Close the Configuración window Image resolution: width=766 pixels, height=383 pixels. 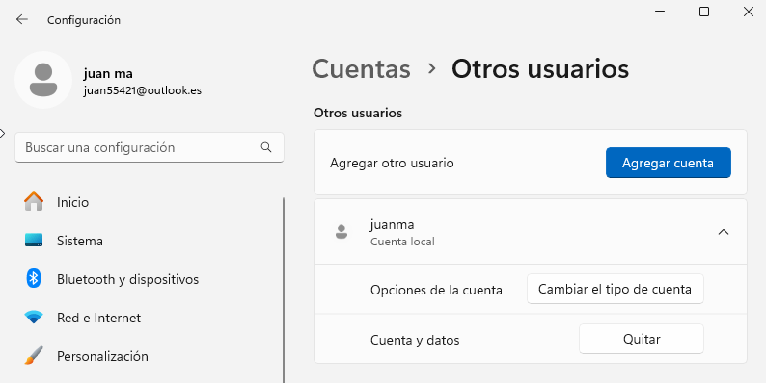pyautogui.click(x=748, y=12)
